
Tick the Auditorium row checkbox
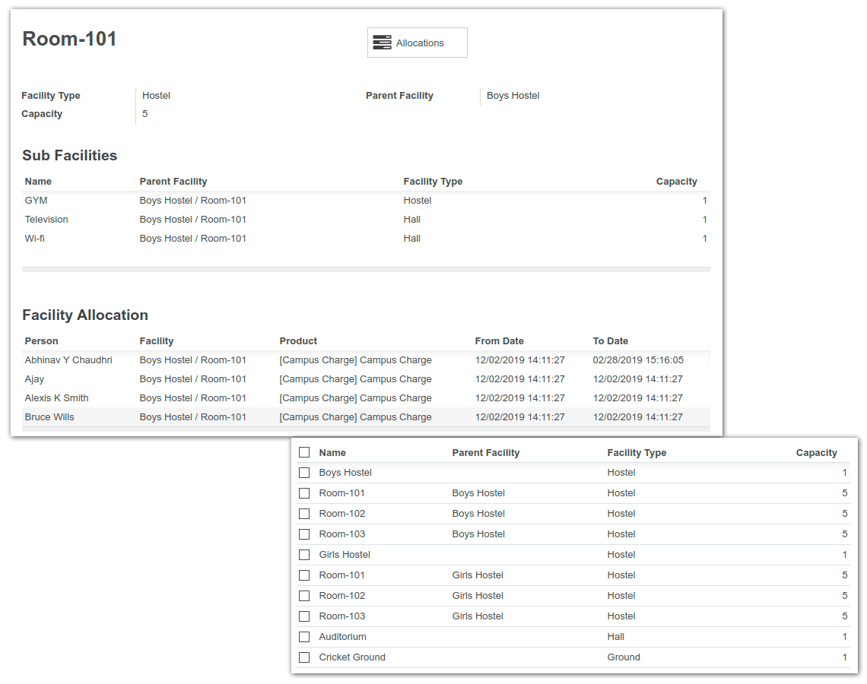[304, 637]
